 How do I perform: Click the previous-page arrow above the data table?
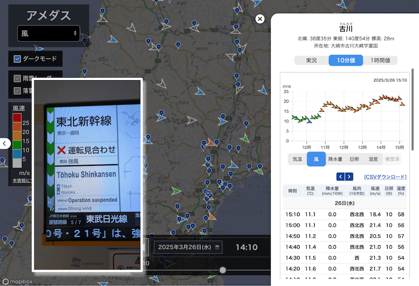point(340,177)
